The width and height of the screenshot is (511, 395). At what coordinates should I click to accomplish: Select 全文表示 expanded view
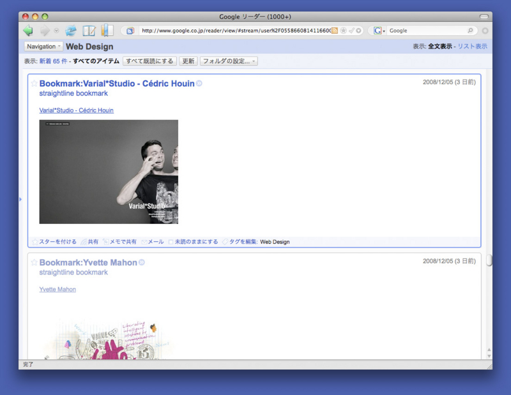pyautogui.click(x=440, y=46)
